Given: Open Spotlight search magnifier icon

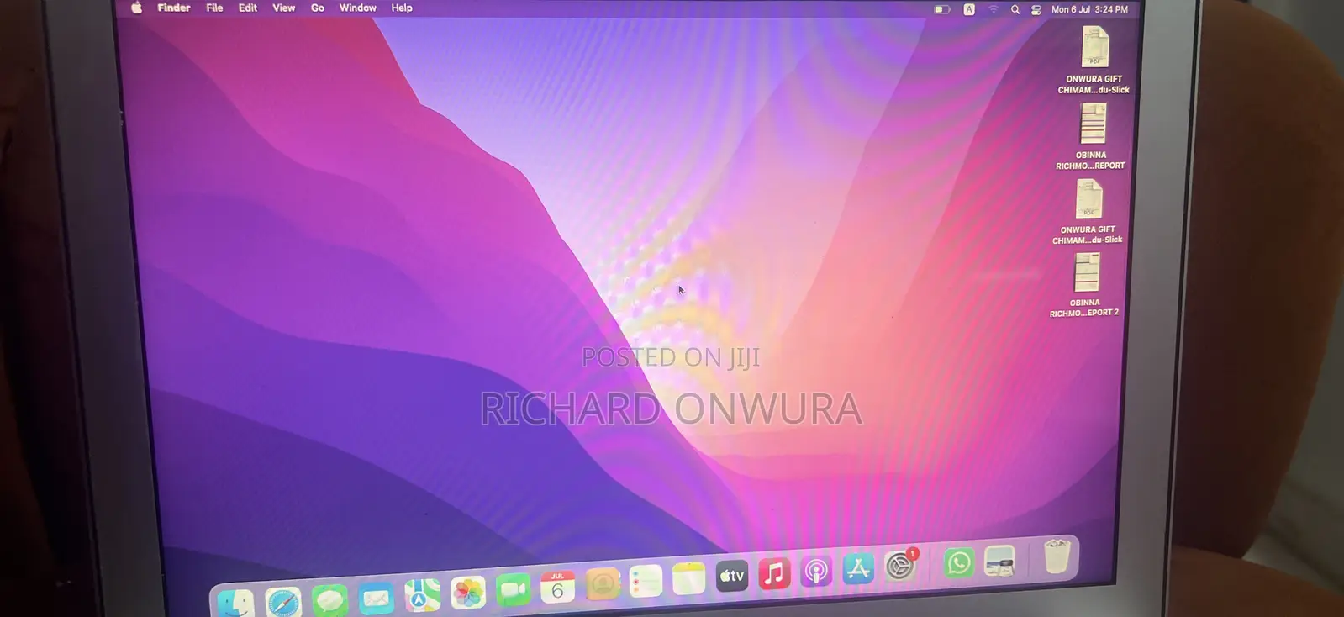Looking at the screenshot, I should (x=1015, y=9).
